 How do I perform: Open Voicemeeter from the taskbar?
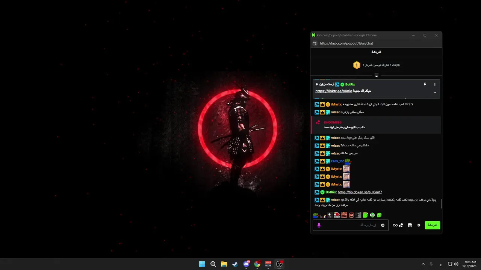coord(268,264)
